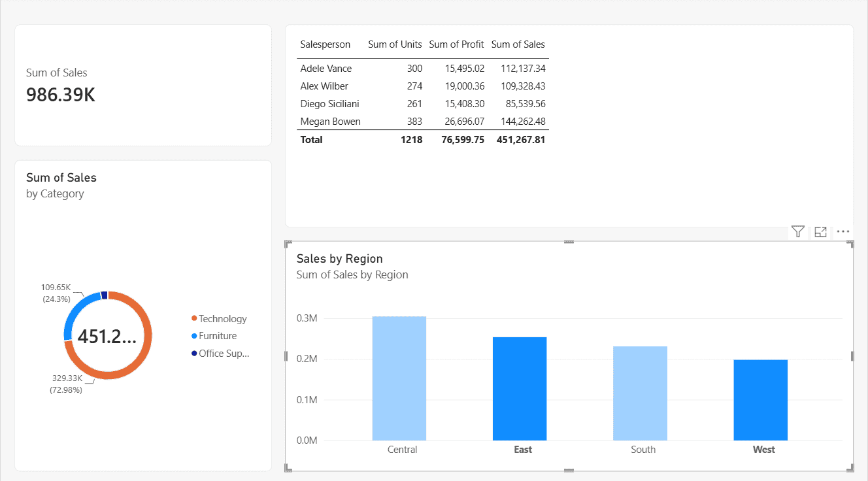The width and height of the screenshot is (868, 481).
Task: Click the 451.2... donut center label
Action: [x=107, y=336]
